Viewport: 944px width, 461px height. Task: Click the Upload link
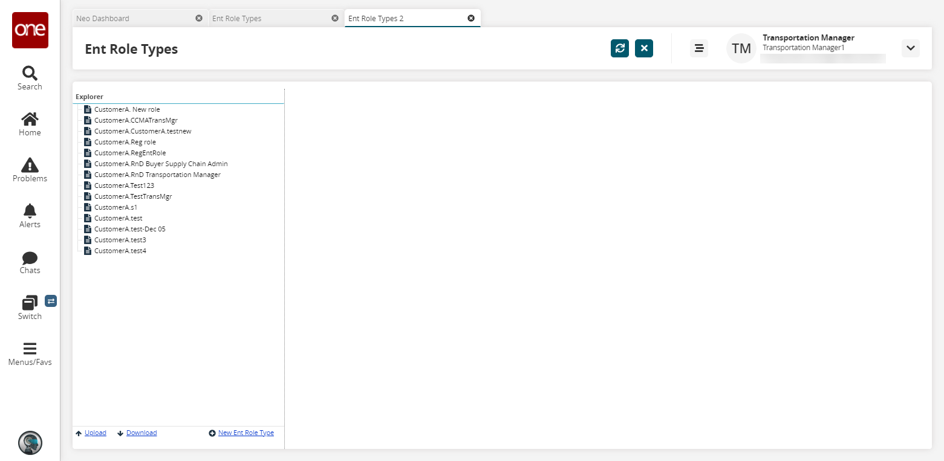tap(96, 433)
